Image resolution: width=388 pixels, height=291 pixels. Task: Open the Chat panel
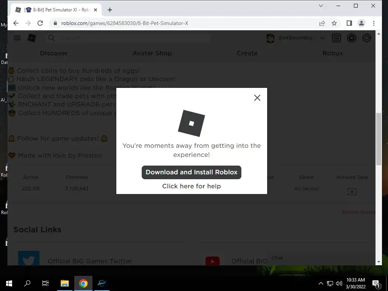click(x=277, y=258)
